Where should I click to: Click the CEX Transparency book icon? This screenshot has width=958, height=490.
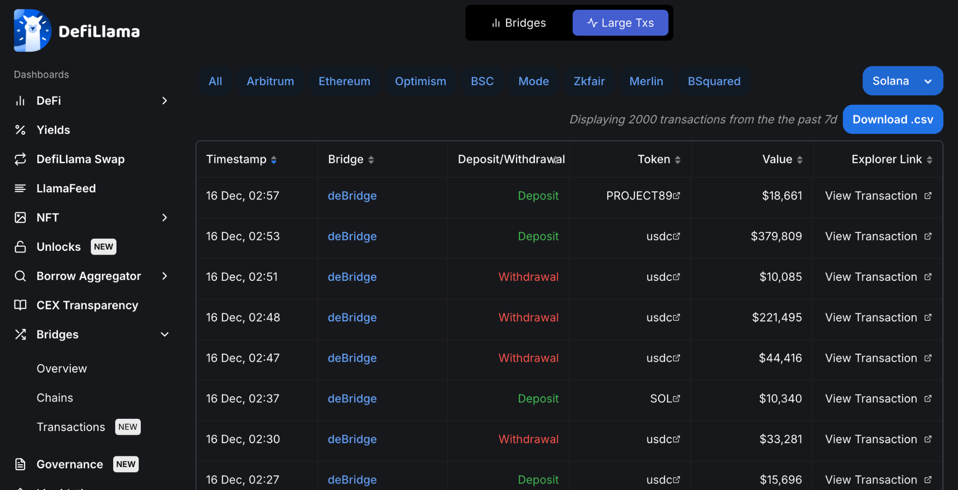click(x=20, y=305)
